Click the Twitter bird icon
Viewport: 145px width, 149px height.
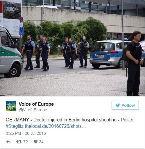(118, 105)
